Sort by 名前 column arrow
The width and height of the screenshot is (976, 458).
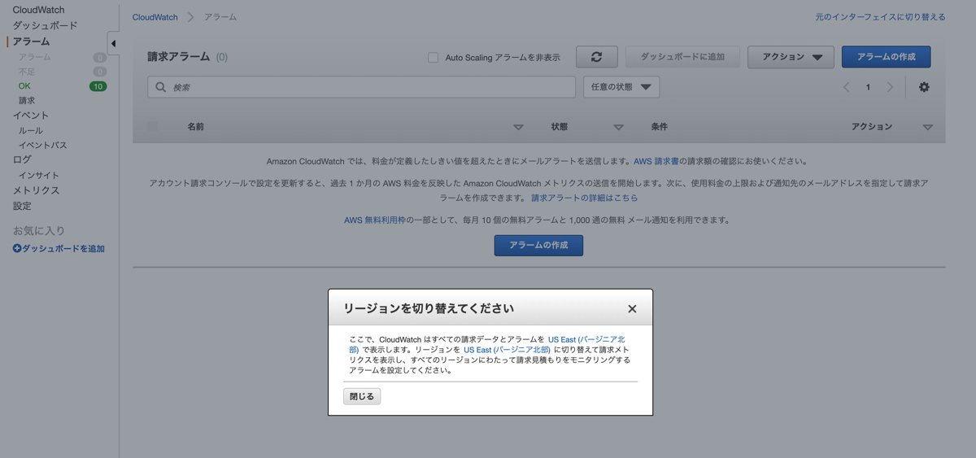[x=519, y=128]
